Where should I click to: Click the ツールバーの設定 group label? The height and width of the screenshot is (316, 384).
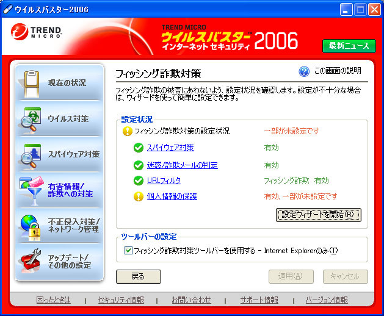tap(149, 237)
